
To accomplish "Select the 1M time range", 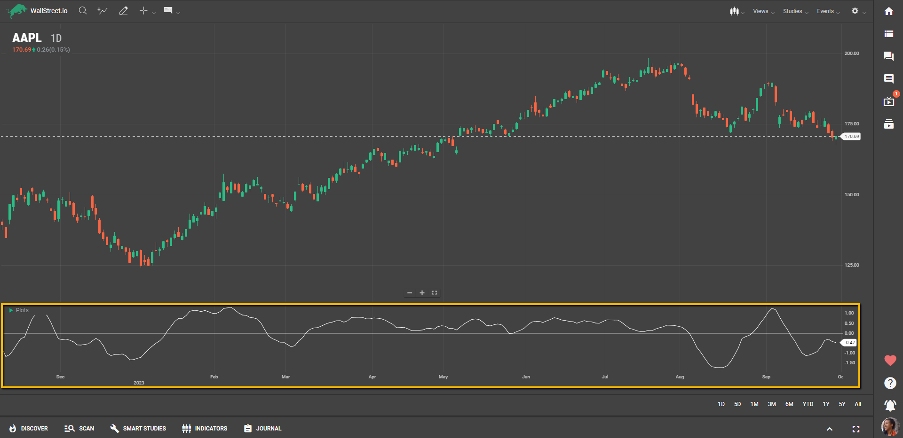I will (754, 404).
